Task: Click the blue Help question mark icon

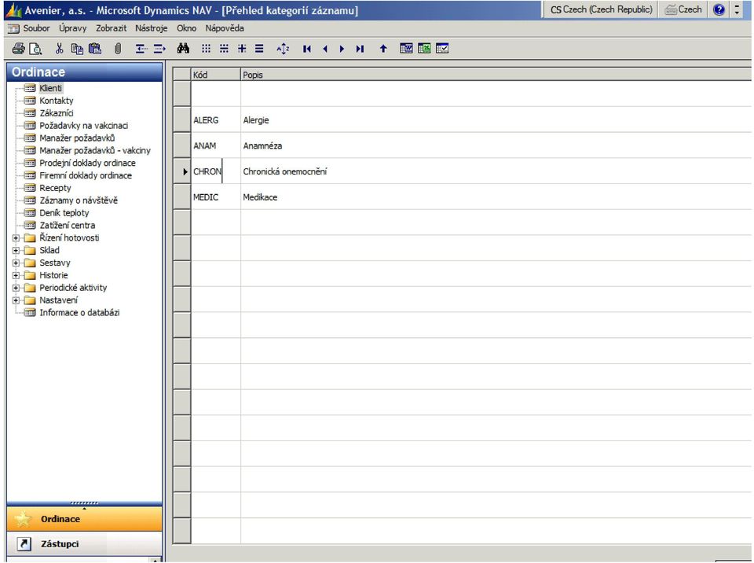Action: 719,9
